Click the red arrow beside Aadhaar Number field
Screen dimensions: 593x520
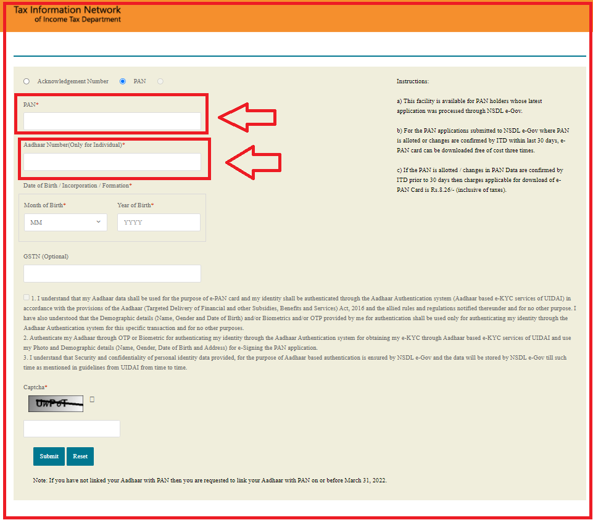(x=253, y=162)
